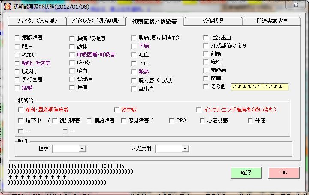Mark the CPA checkbox
This screenshot has width=309, height=195.
171,121
